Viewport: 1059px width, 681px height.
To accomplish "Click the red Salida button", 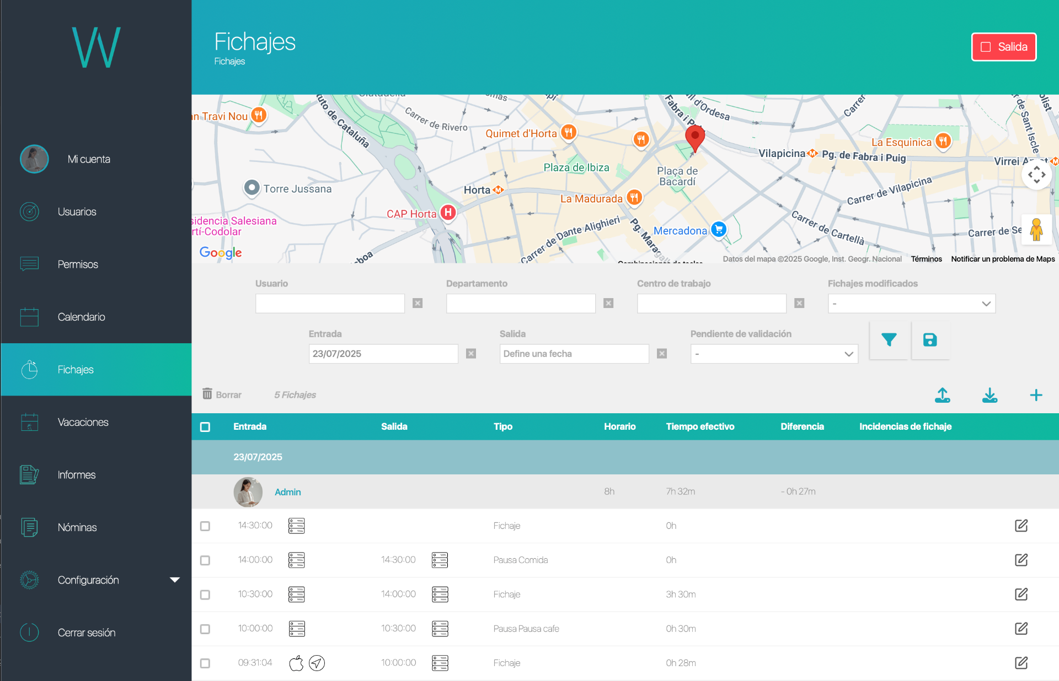I will click(1003, 47).
